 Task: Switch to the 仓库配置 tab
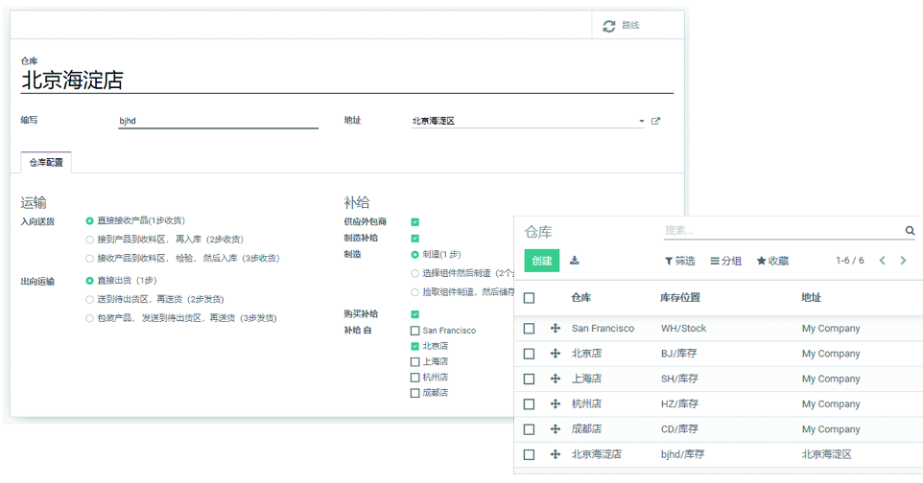point(46,163)
